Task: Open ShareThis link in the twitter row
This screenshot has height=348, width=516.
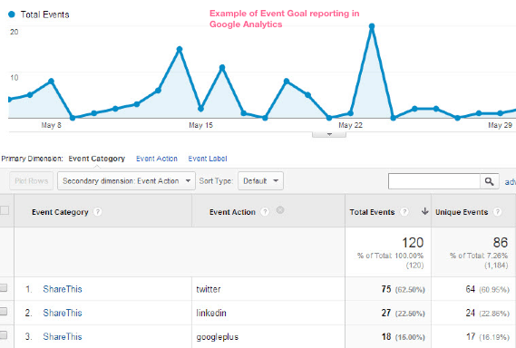Action: (x=63, y=289)
